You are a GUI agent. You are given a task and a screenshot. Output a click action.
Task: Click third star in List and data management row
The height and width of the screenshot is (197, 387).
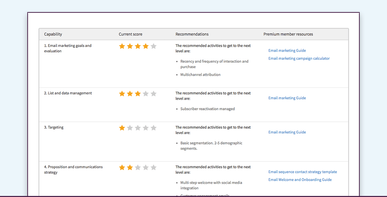[138, 94]
